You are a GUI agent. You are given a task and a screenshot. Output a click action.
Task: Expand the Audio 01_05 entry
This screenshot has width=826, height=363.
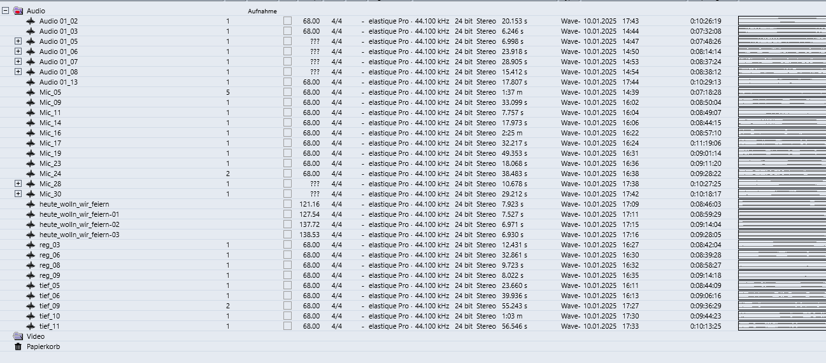(x=18, y=41)
